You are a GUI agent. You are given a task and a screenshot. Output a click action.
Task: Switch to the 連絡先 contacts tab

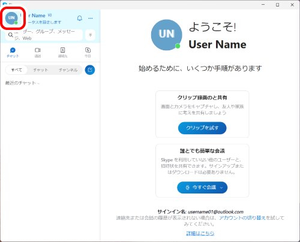point(63,53)
